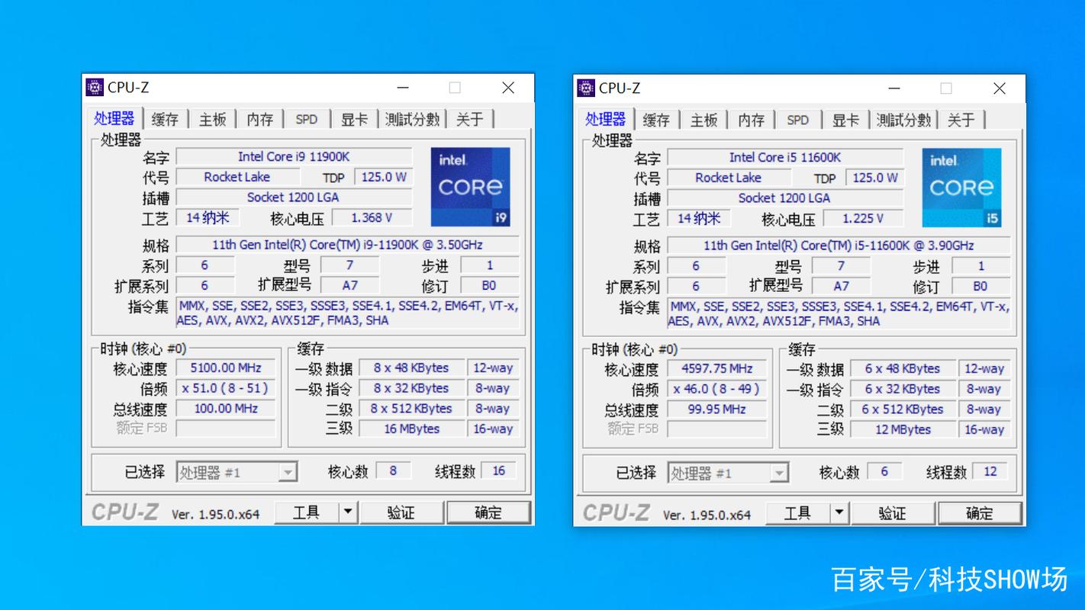Click empty 额定 FSB field in right window
The width and height of the screenshot is (1085, 610).
pos(717,429)
